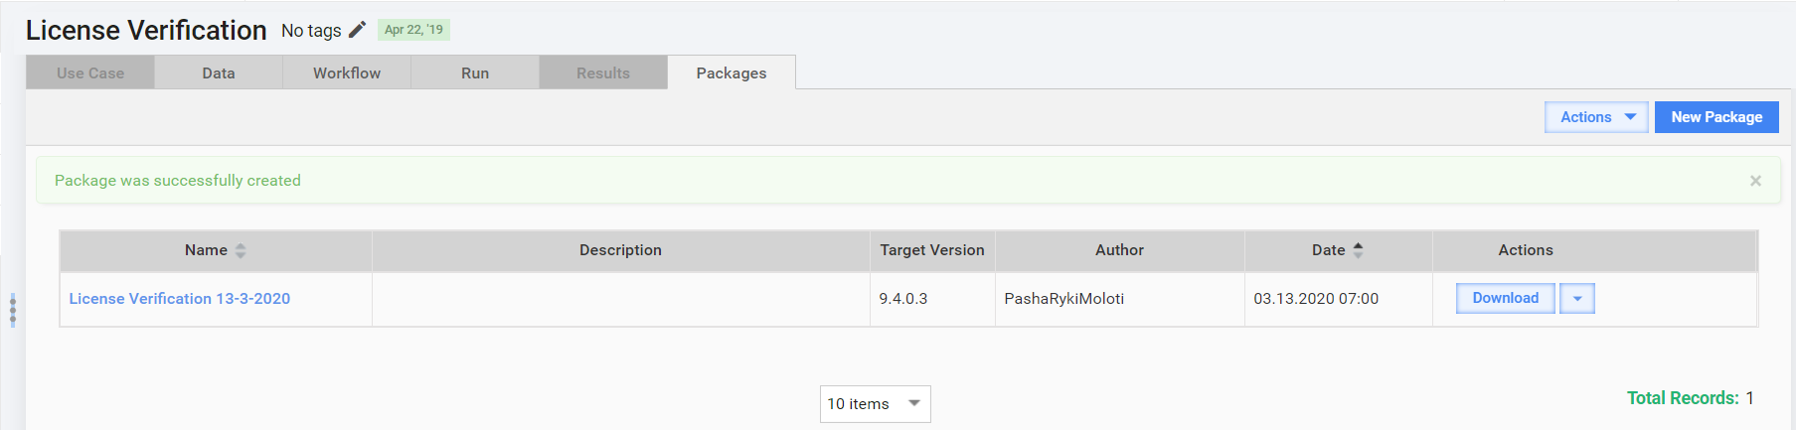
Task: Click the New Package button
Action: [x=1716, y=117]
